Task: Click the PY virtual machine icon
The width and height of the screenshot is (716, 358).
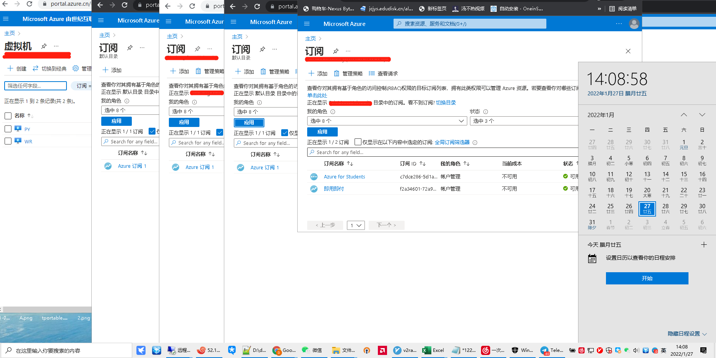Action: [x=18, y=129]
